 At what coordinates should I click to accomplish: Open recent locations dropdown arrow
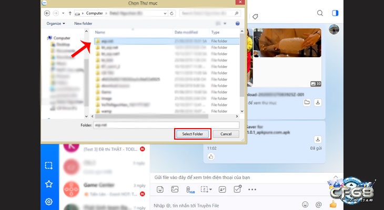(x=63, y=13)
